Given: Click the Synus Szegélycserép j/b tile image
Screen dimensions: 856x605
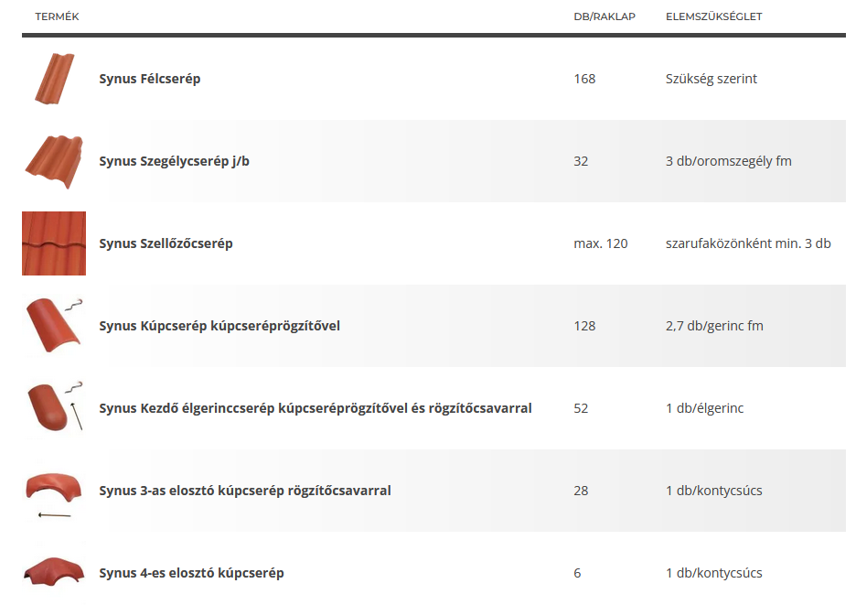Looking at the screenshot, I should [x=54, y=161].
